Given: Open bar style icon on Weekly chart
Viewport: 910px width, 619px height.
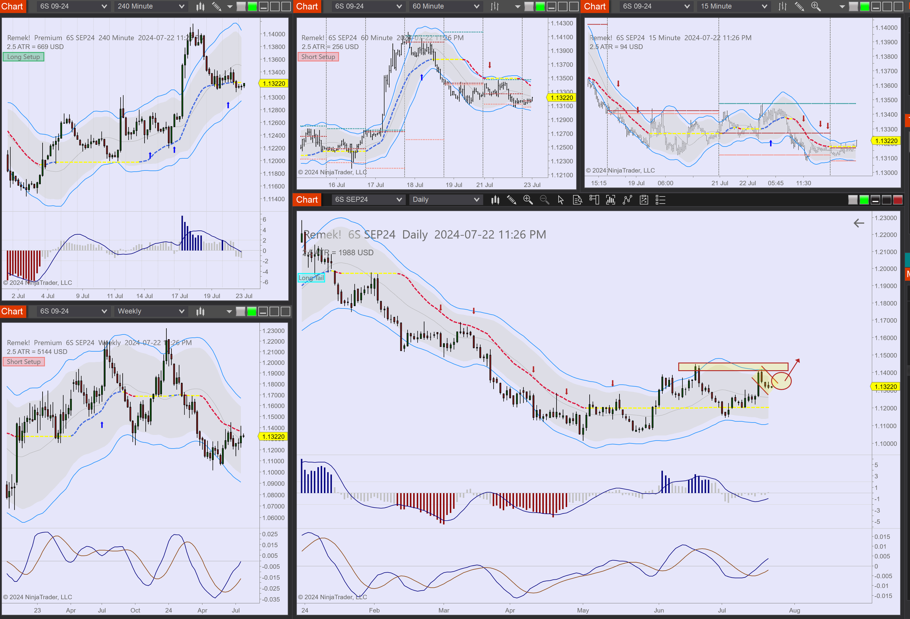Looking at the screenshot, I should (x=200, y=311).
